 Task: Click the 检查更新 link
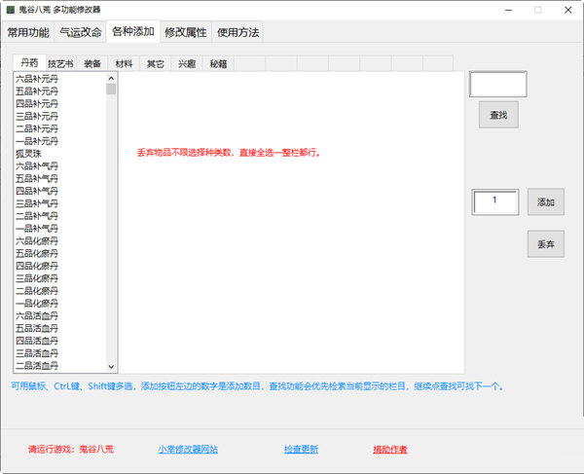301,450
